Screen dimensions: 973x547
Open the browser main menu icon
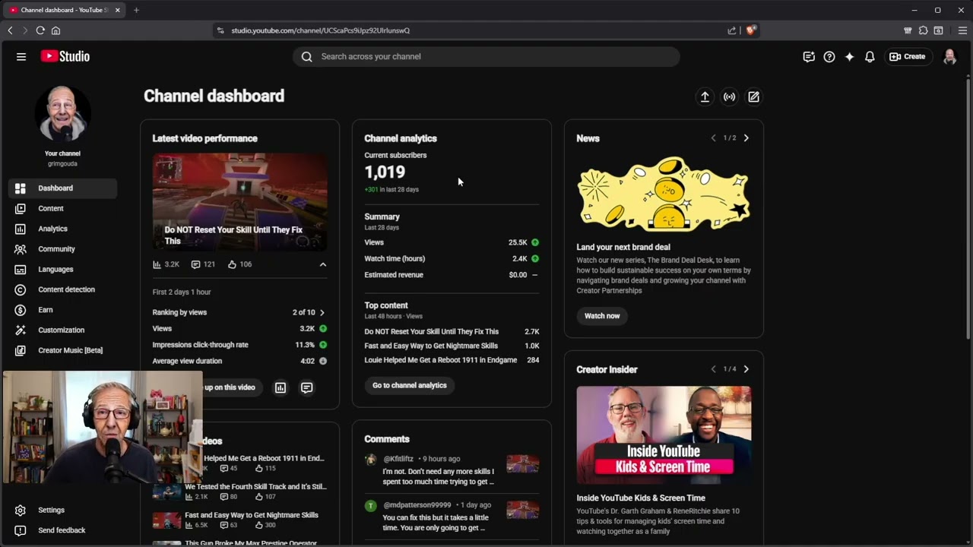click(x=962, y=30)
